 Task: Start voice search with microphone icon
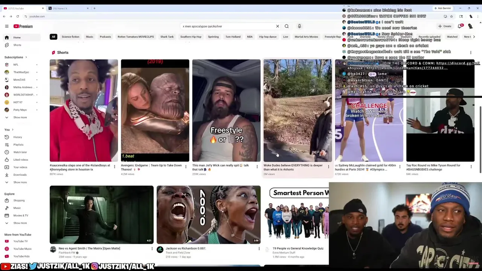(x=299, y=26)
